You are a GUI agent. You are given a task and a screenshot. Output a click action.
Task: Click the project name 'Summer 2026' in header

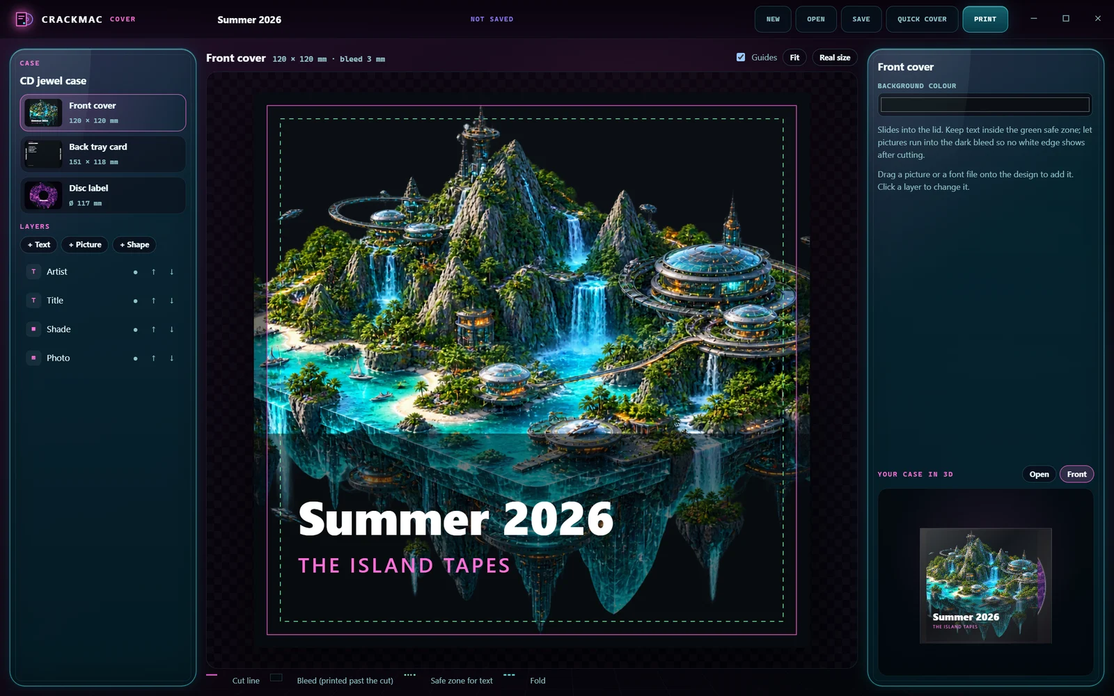click(249, 19)
